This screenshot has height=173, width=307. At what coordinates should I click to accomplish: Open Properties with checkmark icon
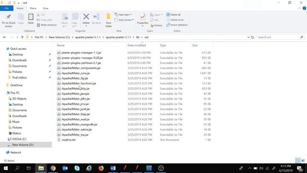[x=142, y=17]
